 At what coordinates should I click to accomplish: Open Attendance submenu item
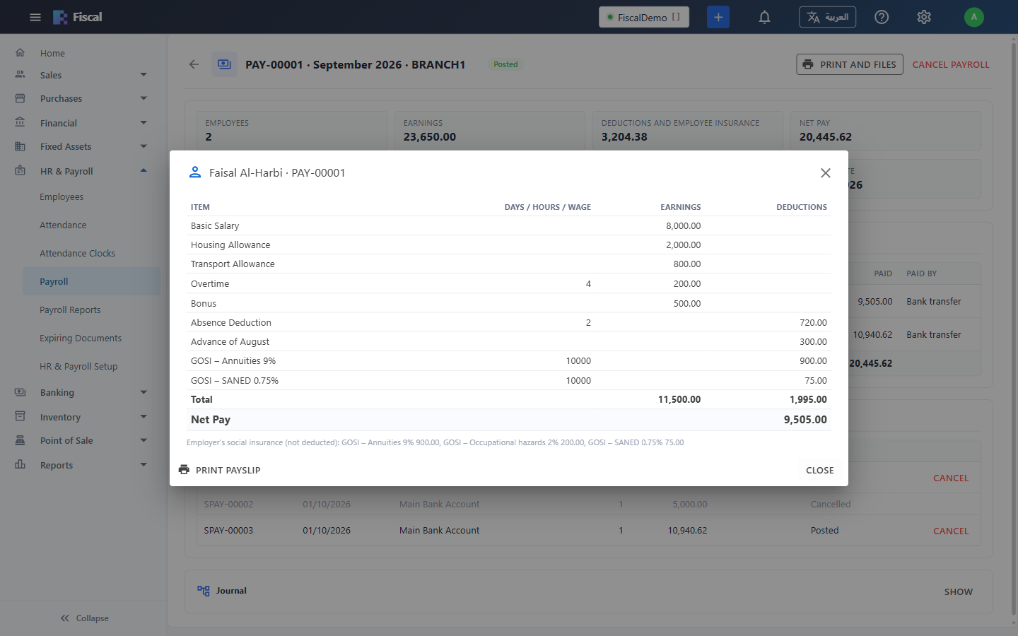coord(63,225)
